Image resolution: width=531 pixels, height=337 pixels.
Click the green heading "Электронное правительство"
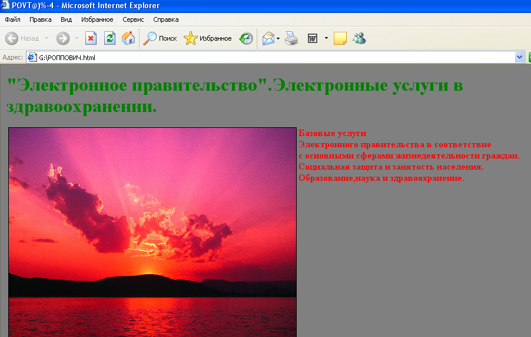[x=137, y=85]
